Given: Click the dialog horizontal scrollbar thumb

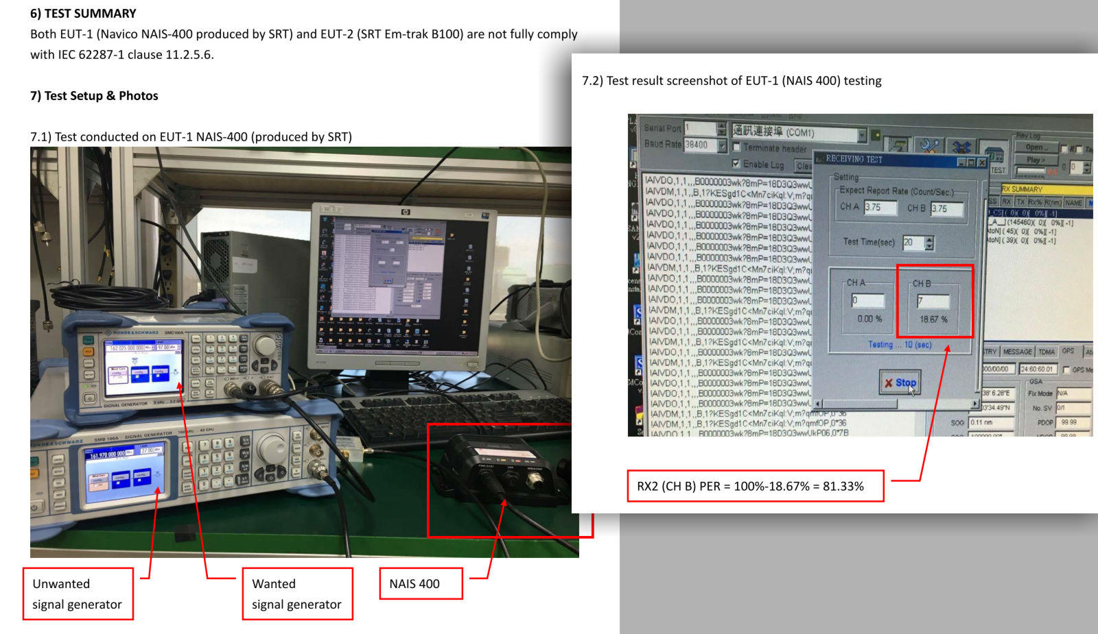Looking at the screenshot, I should (860, 404).
